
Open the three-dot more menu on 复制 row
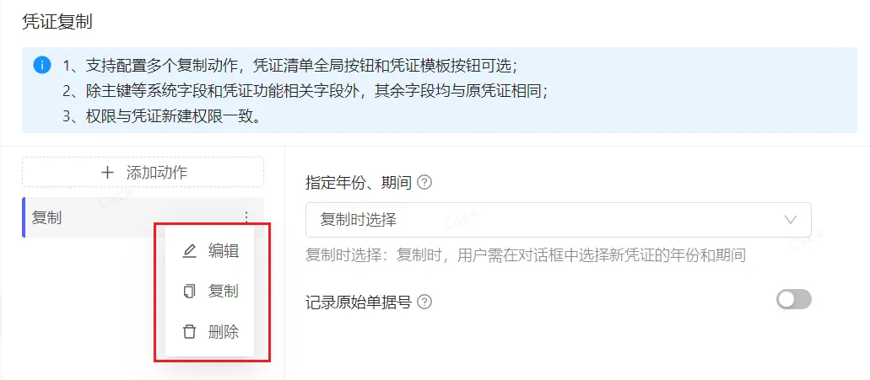click(x=247, y=217)
